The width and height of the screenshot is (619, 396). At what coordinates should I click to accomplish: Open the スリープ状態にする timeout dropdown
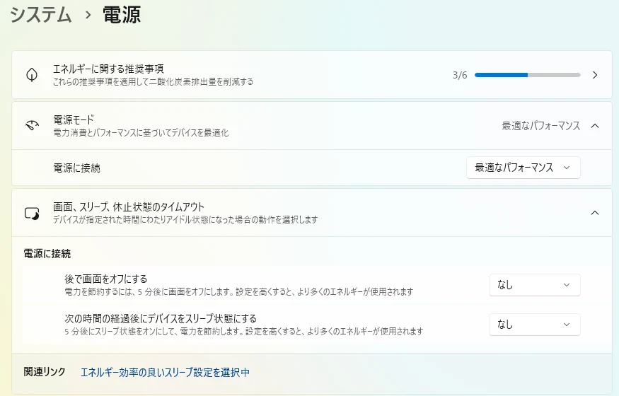[x=535, y=325]
